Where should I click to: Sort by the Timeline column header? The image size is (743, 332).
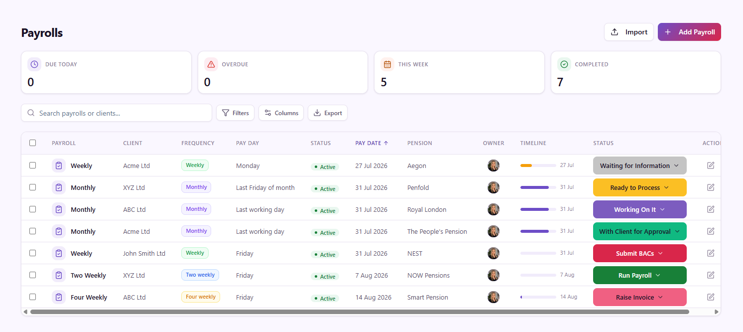(x=533, y=143)
